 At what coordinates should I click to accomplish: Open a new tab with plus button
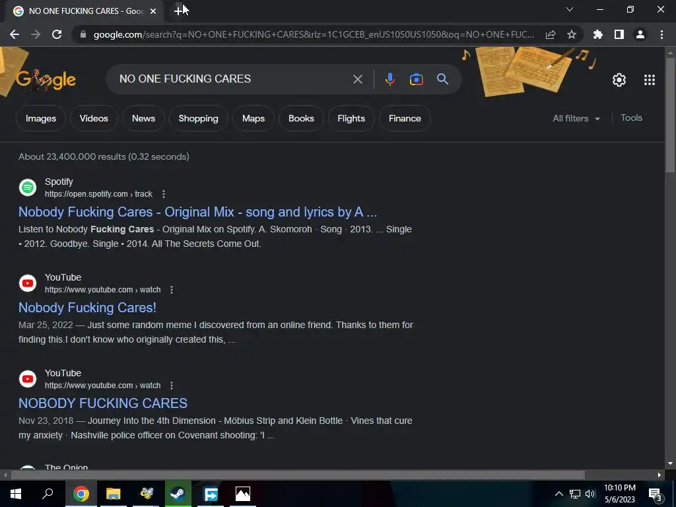tap(178, 11)
